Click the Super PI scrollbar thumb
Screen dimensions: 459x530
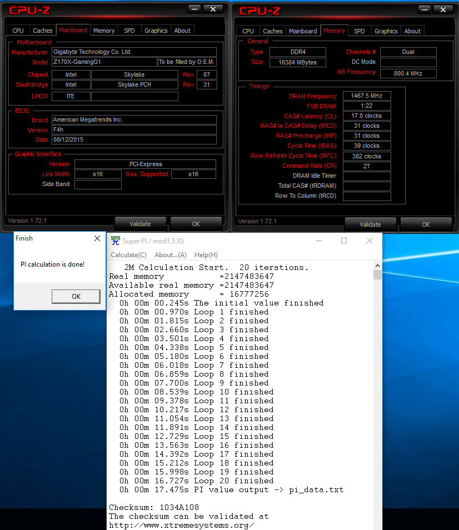point(377,274)
